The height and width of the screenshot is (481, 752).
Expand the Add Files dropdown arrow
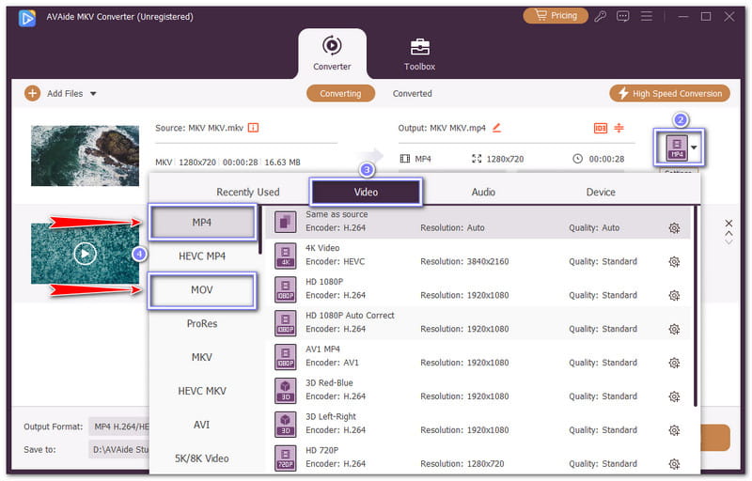(93, 93)
